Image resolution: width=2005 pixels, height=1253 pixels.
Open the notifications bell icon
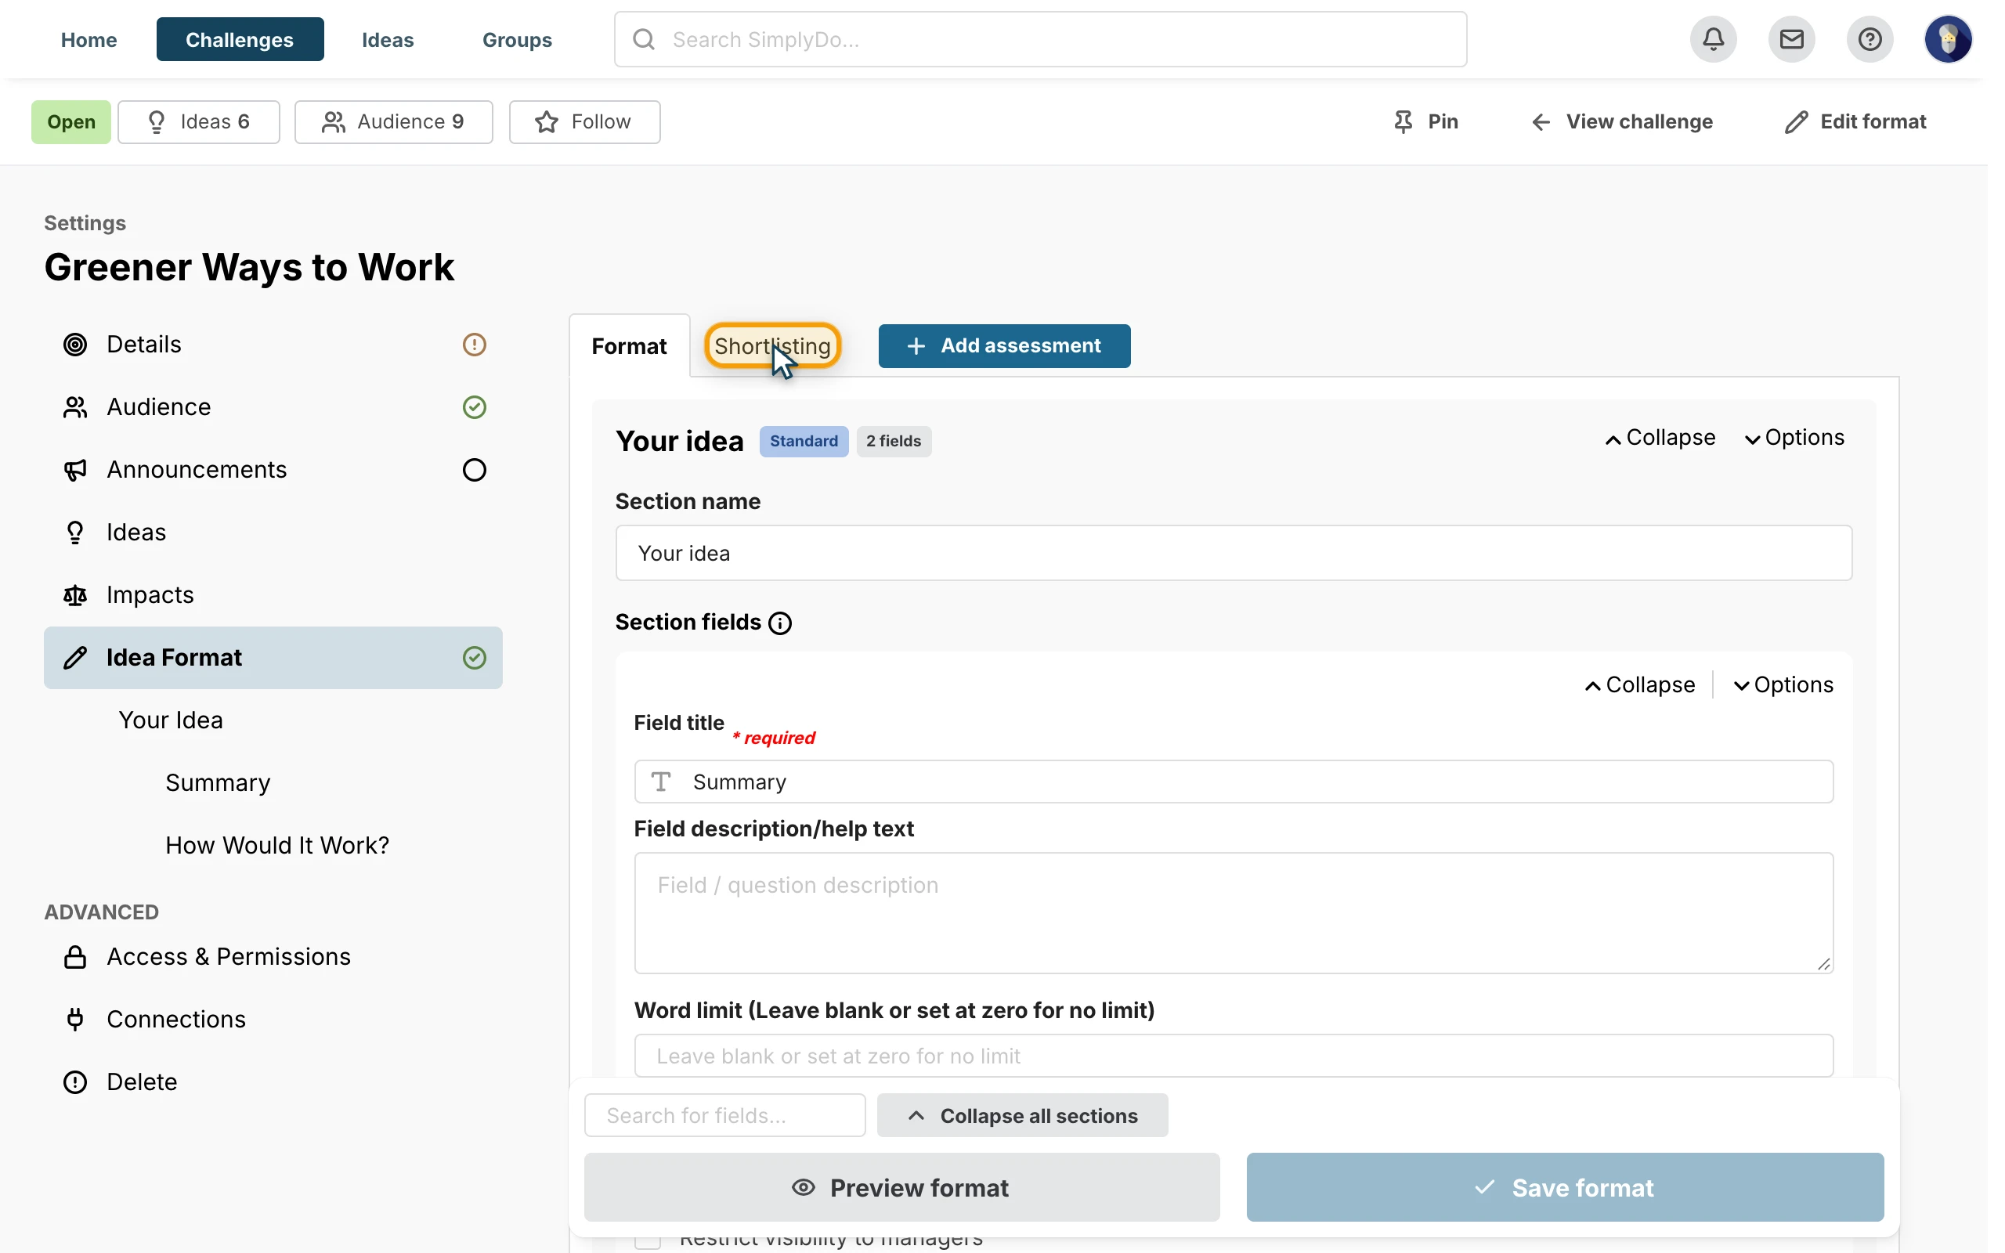tap(1713, 39)
